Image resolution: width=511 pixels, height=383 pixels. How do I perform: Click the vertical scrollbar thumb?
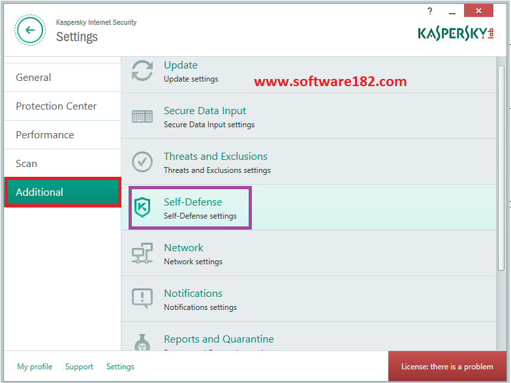[501, 168]
